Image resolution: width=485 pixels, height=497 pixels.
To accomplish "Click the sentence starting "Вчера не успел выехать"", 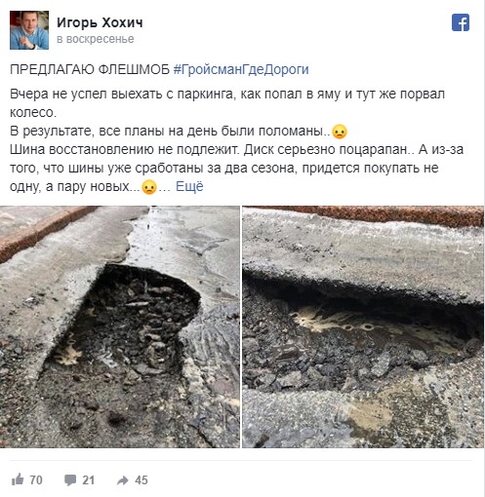I will 227,103.
